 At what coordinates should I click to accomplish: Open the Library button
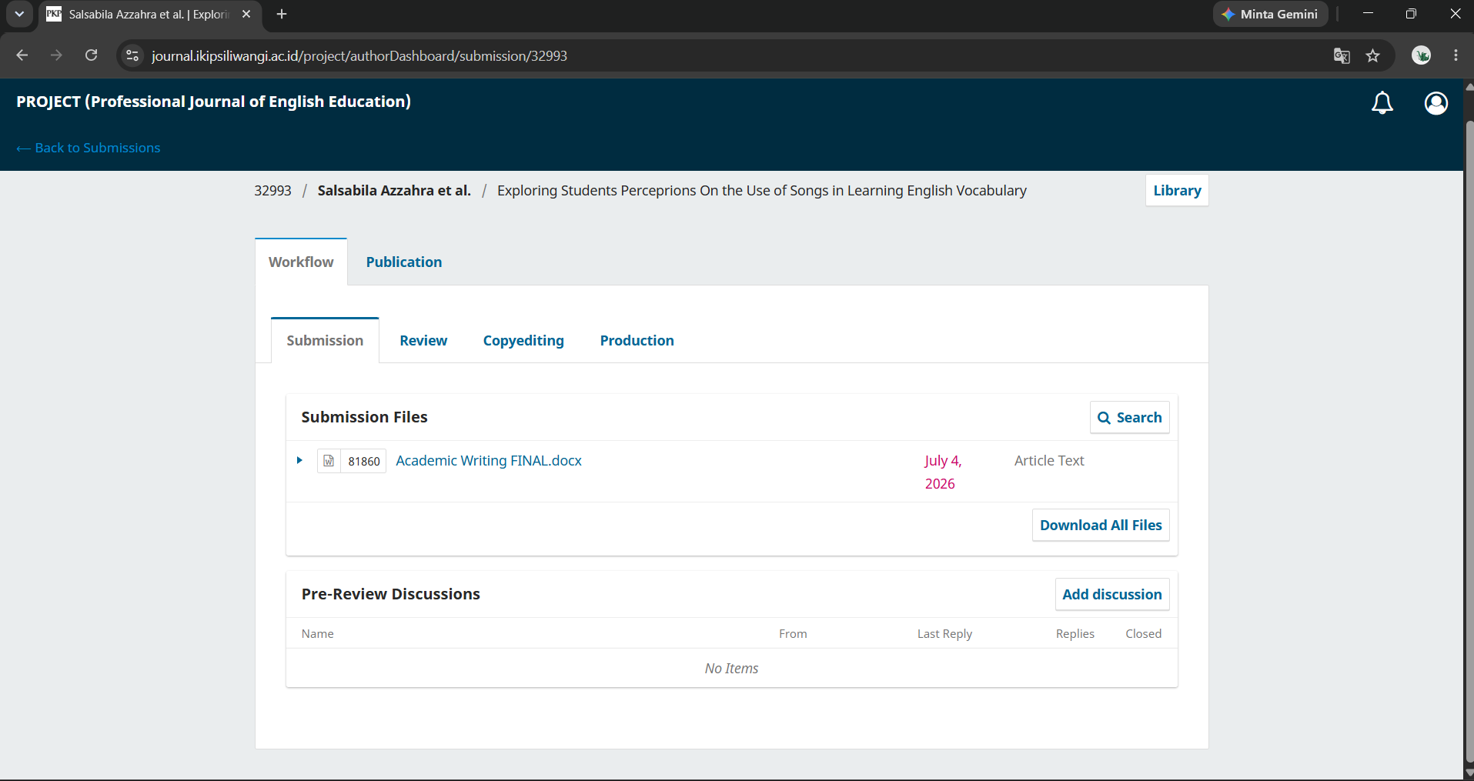click(x=1177, y=191)
